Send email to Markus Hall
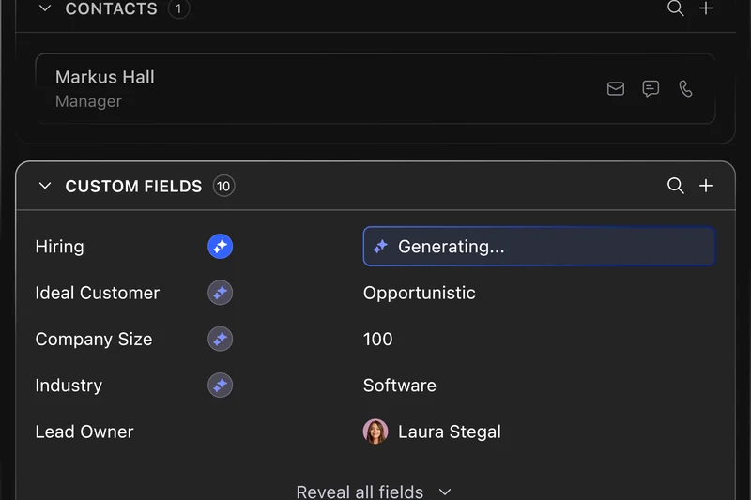 (x=616, y=89)
